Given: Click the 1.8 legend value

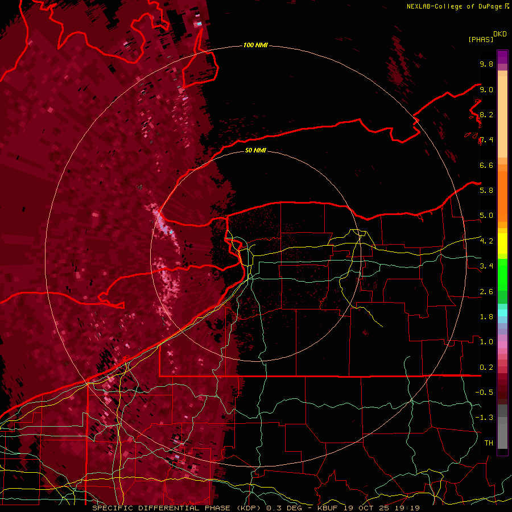Looking at the screenshot, I should [x=486, y=317].
